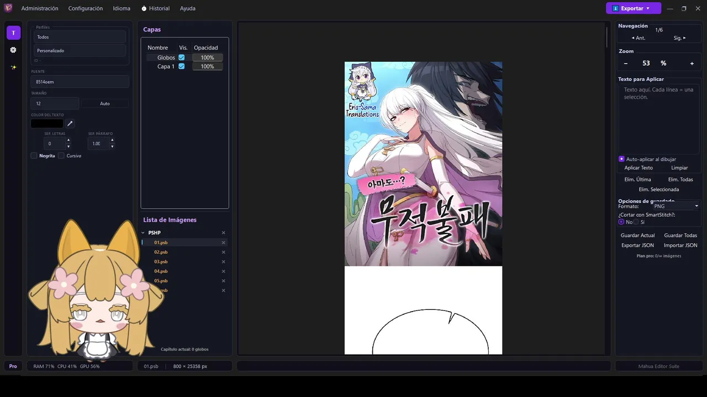Decrease letter spacing with down arrow
707x397 pixels.
coord(68,147)
